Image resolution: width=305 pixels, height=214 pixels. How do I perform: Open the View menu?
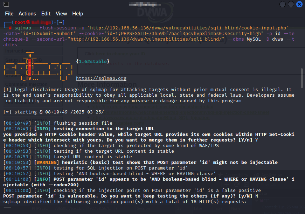(x=61, y=14)
